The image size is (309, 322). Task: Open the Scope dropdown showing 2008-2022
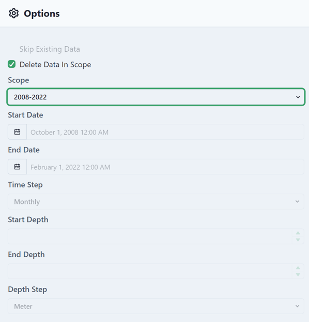(156, 97)
